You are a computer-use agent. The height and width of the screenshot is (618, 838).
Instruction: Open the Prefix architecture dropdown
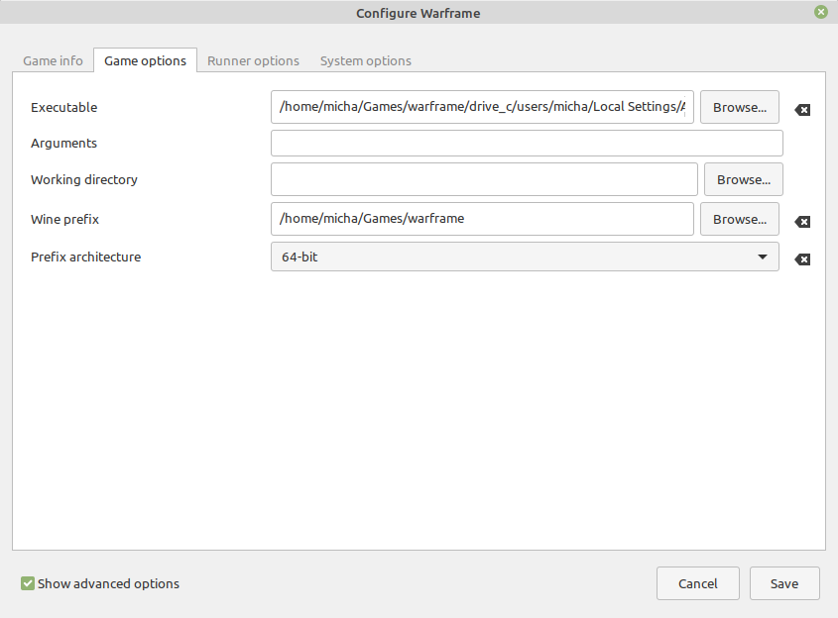click(525, 257)
